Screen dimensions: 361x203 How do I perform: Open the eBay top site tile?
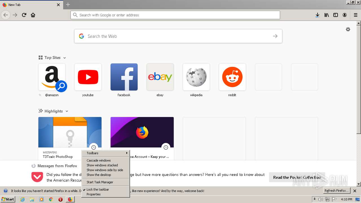[160, 77]
